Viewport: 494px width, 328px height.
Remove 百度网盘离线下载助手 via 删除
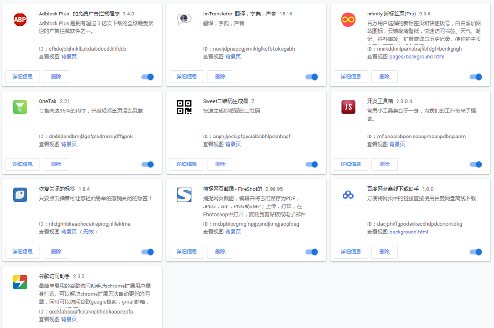click(x=384, y=252)
